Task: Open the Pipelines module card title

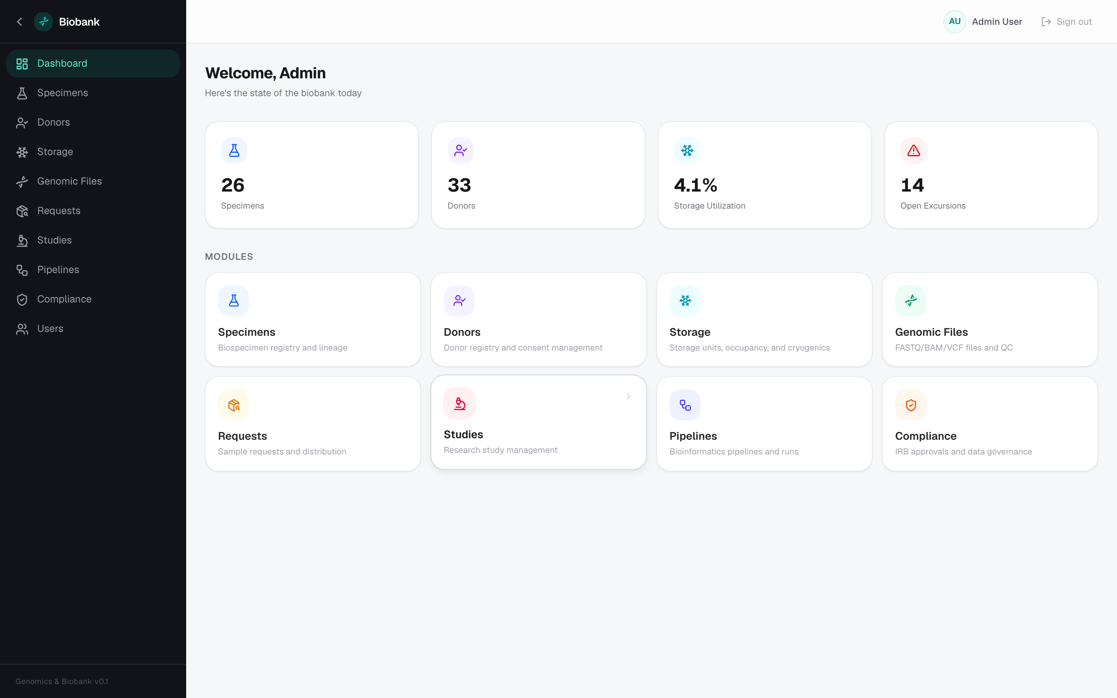Action: coord(693,436)
